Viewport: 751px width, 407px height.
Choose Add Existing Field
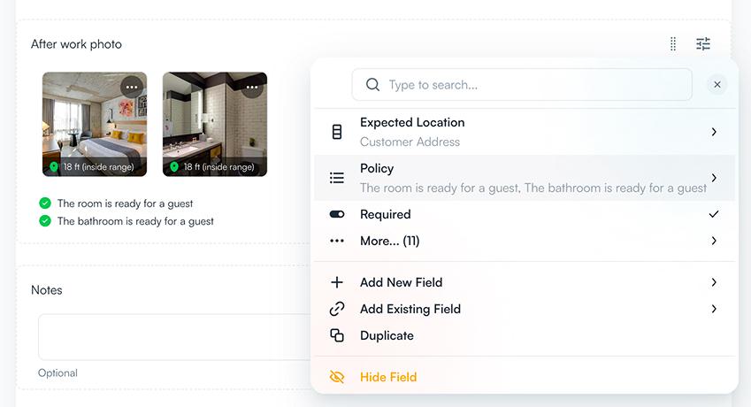(525, 309)
